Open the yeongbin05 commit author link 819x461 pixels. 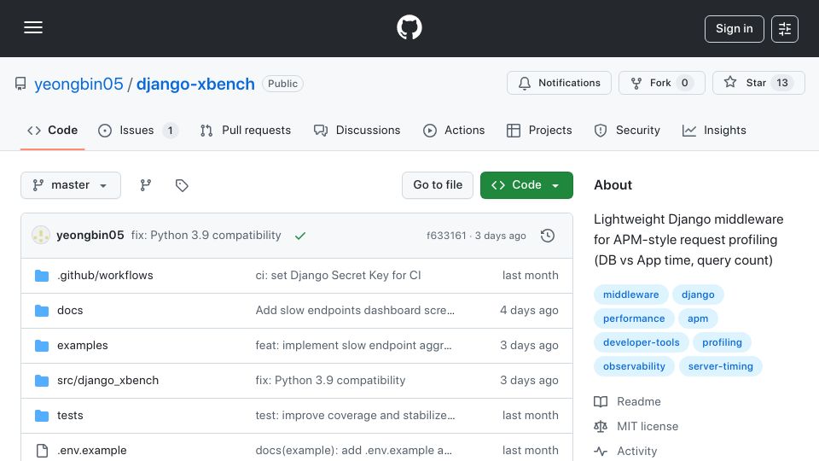tap(90, 236)
